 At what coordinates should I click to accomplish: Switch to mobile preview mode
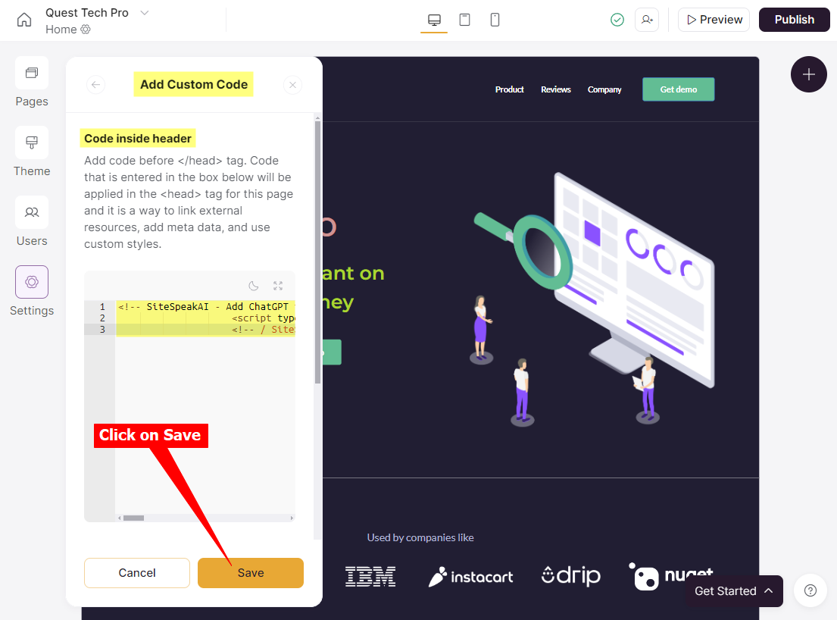pos(495,20)
